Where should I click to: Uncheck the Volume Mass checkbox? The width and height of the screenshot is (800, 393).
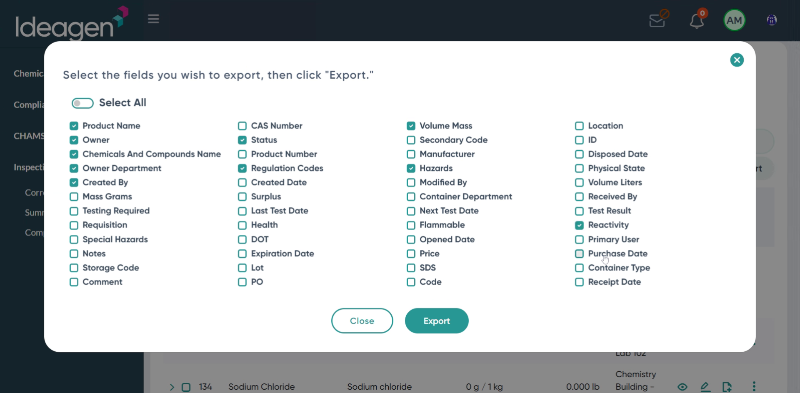[411, 126]
